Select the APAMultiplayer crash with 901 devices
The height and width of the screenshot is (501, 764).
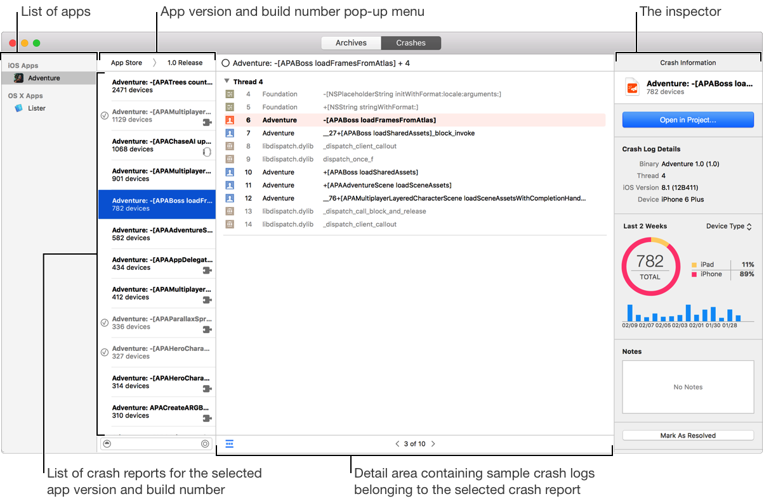pyautogui.click(x=157, y=175)
